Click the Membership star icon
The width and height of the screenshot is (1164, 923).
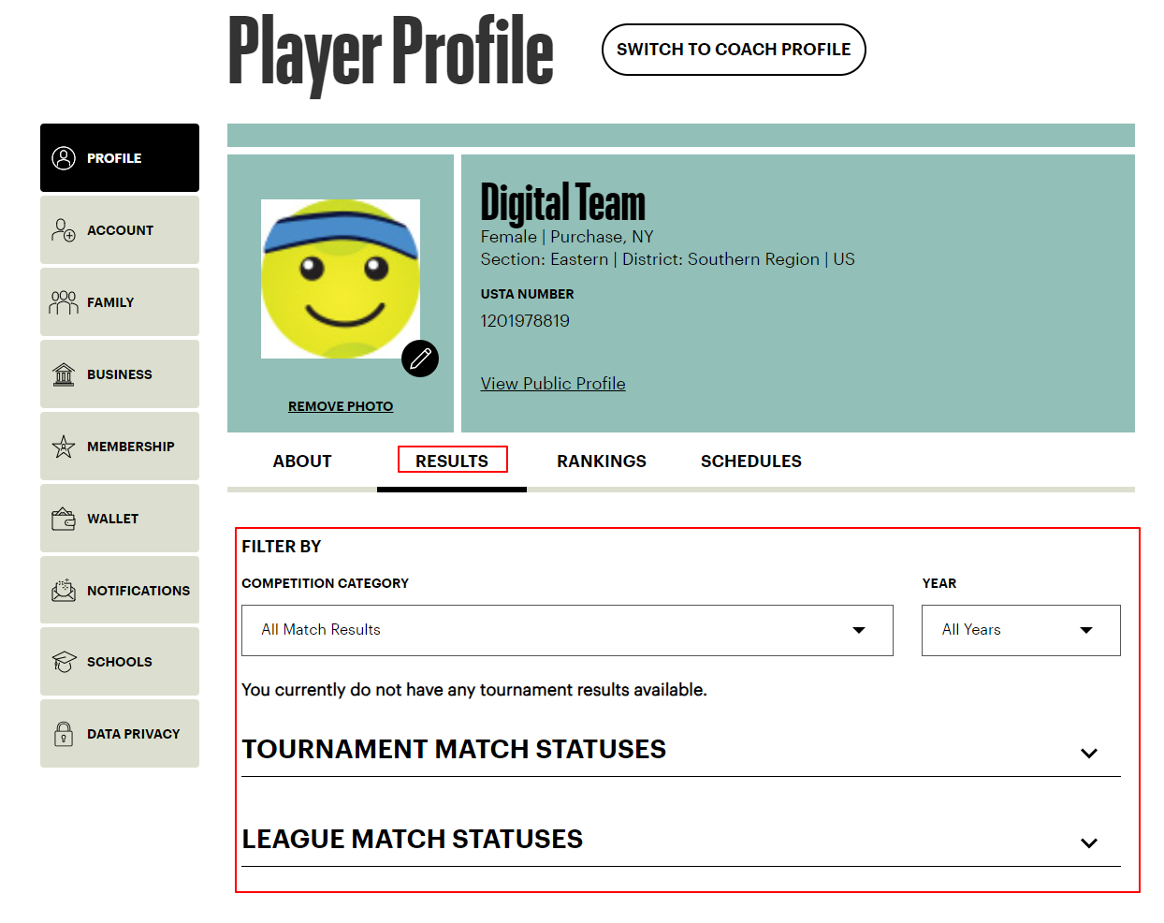coord(64,447)
